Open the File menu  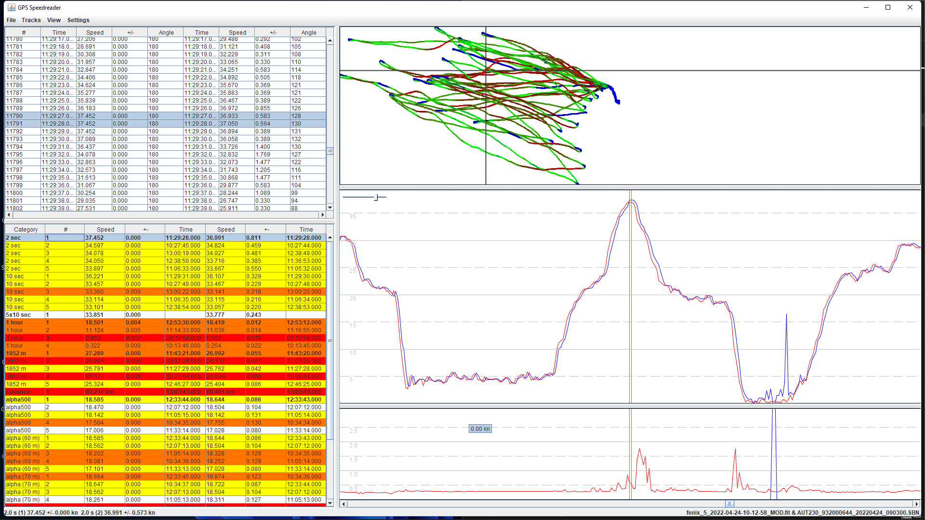click(x=11, y=20)
